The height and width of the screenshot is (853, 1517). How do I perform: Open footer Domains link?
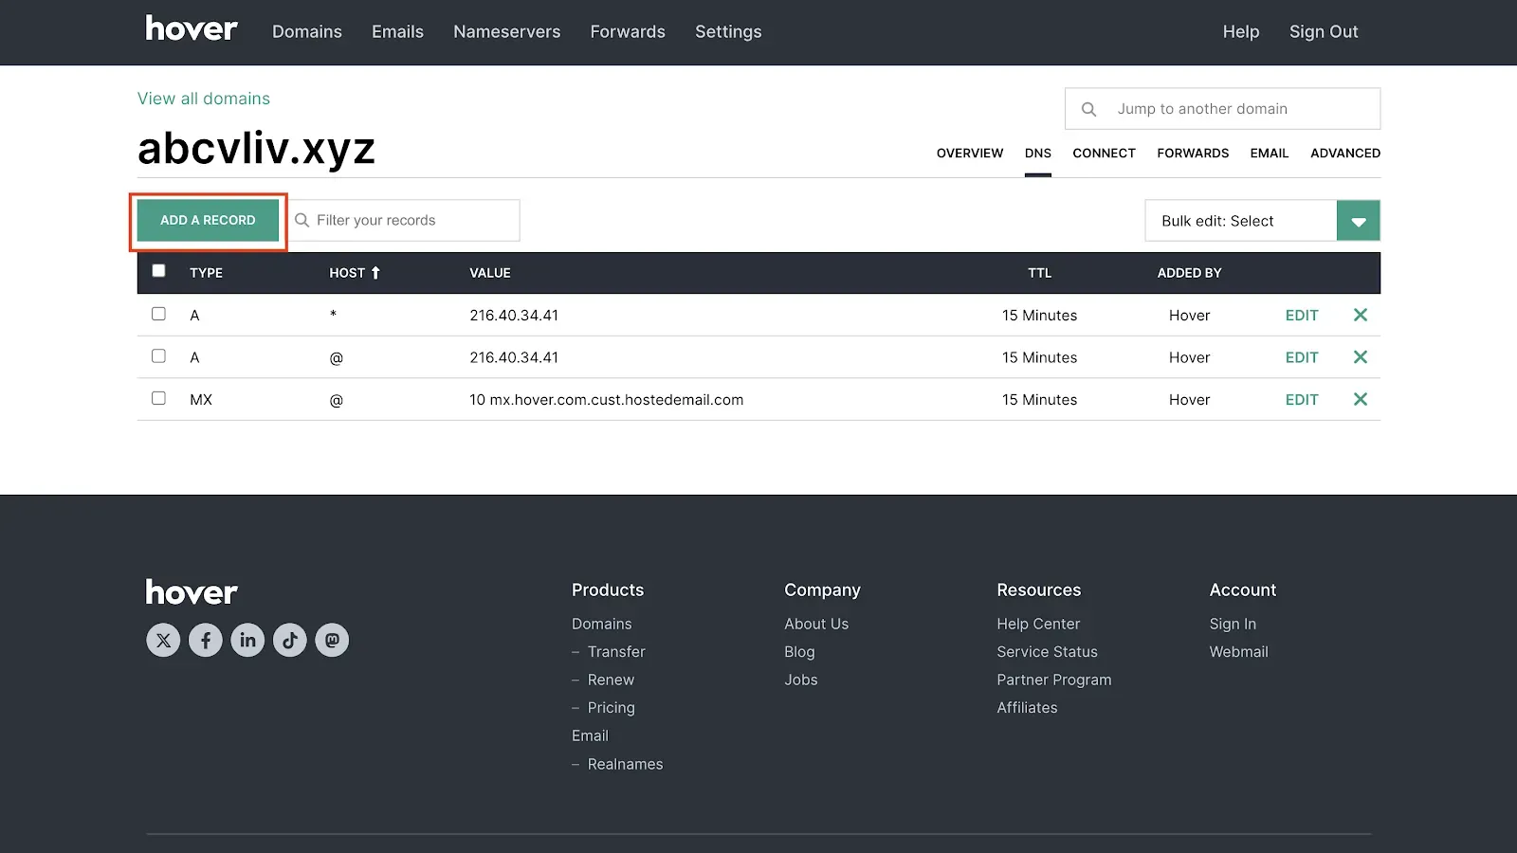601,624
